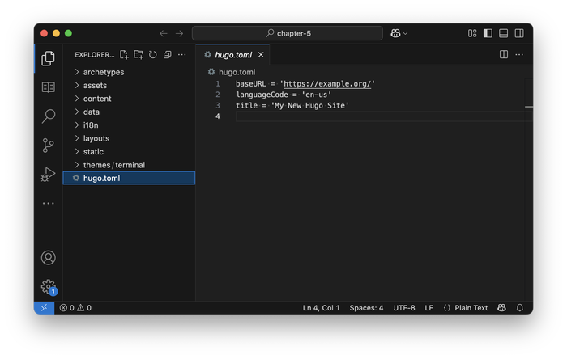Open Copilot status icon in status bar
Image resolution: width=567 pixels, height=359 pixels.
501,308
